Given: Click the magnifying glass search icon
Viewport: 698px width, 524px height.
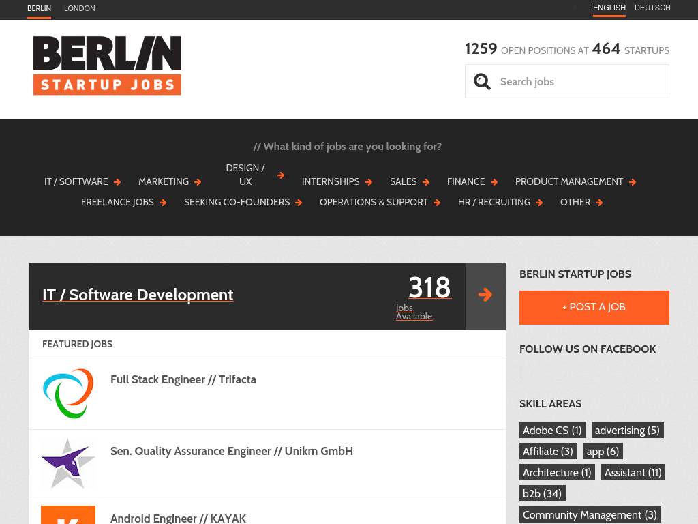Looking at the screenshot, I should tap(482, 82).
